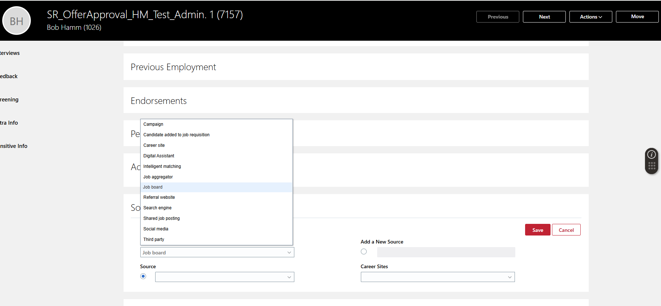Choose Campaign from the list
The width and height of the screenshot is (661, 306).
coord(216,124)
